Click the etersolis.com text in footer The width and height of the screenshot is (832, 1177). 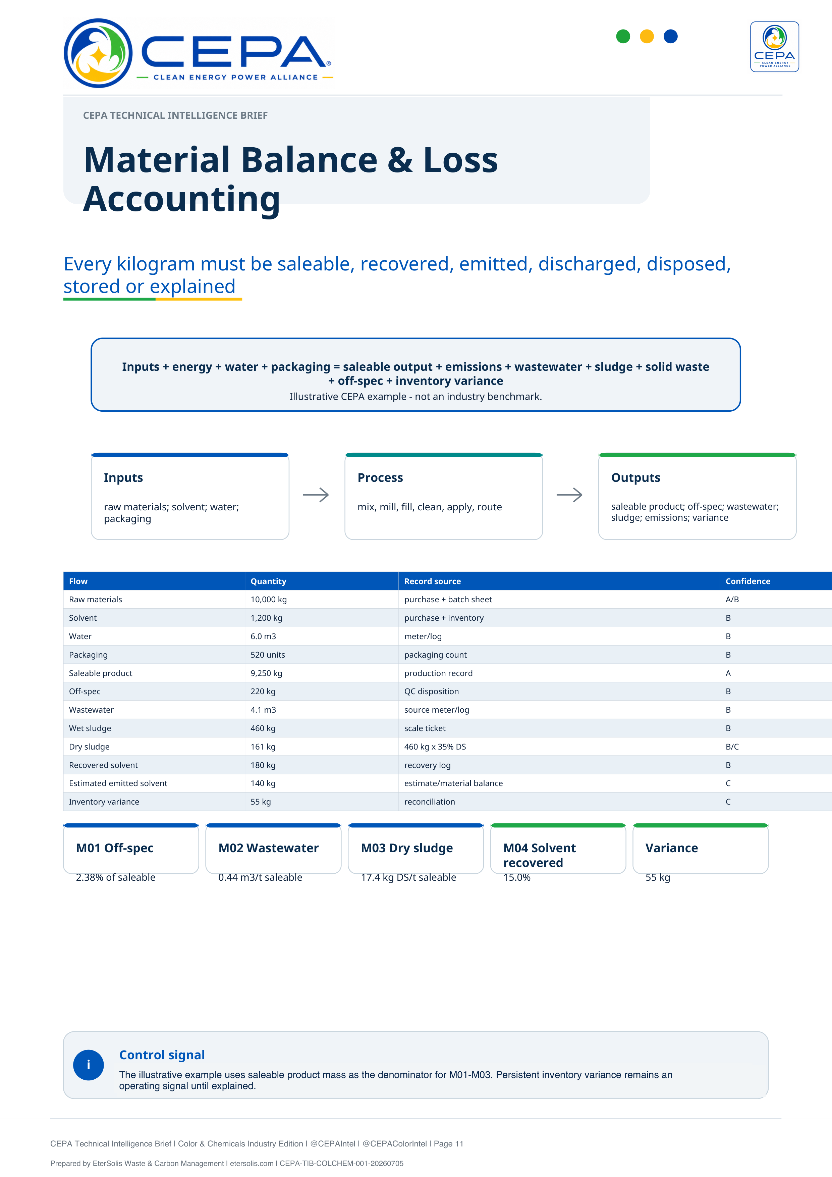252,1163
